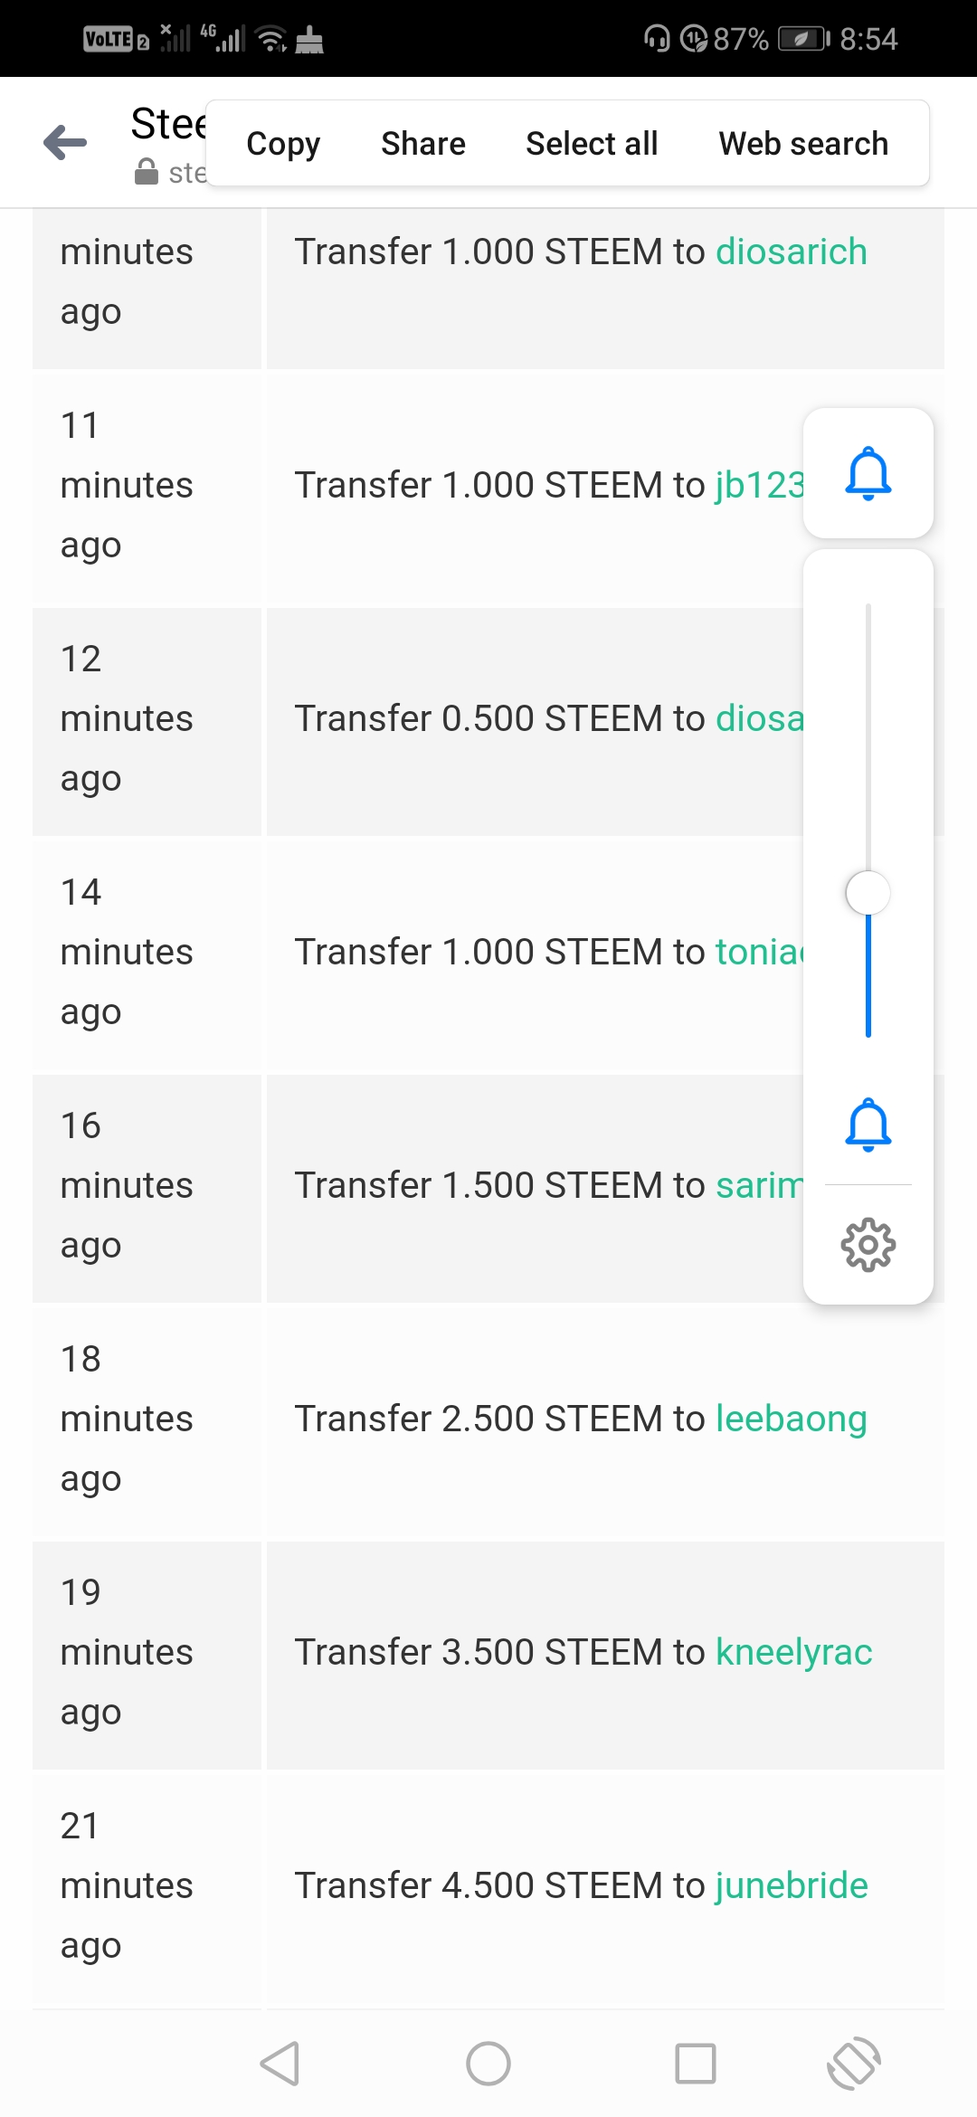Choose Share from the text menu
The image size is (977, 2117).
[422, 144]
